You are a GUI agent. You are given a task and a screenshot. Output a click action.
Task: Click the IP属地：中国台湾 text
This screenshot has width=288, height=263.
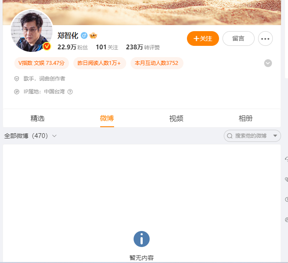pyautogui.click(x=44, y=92)
